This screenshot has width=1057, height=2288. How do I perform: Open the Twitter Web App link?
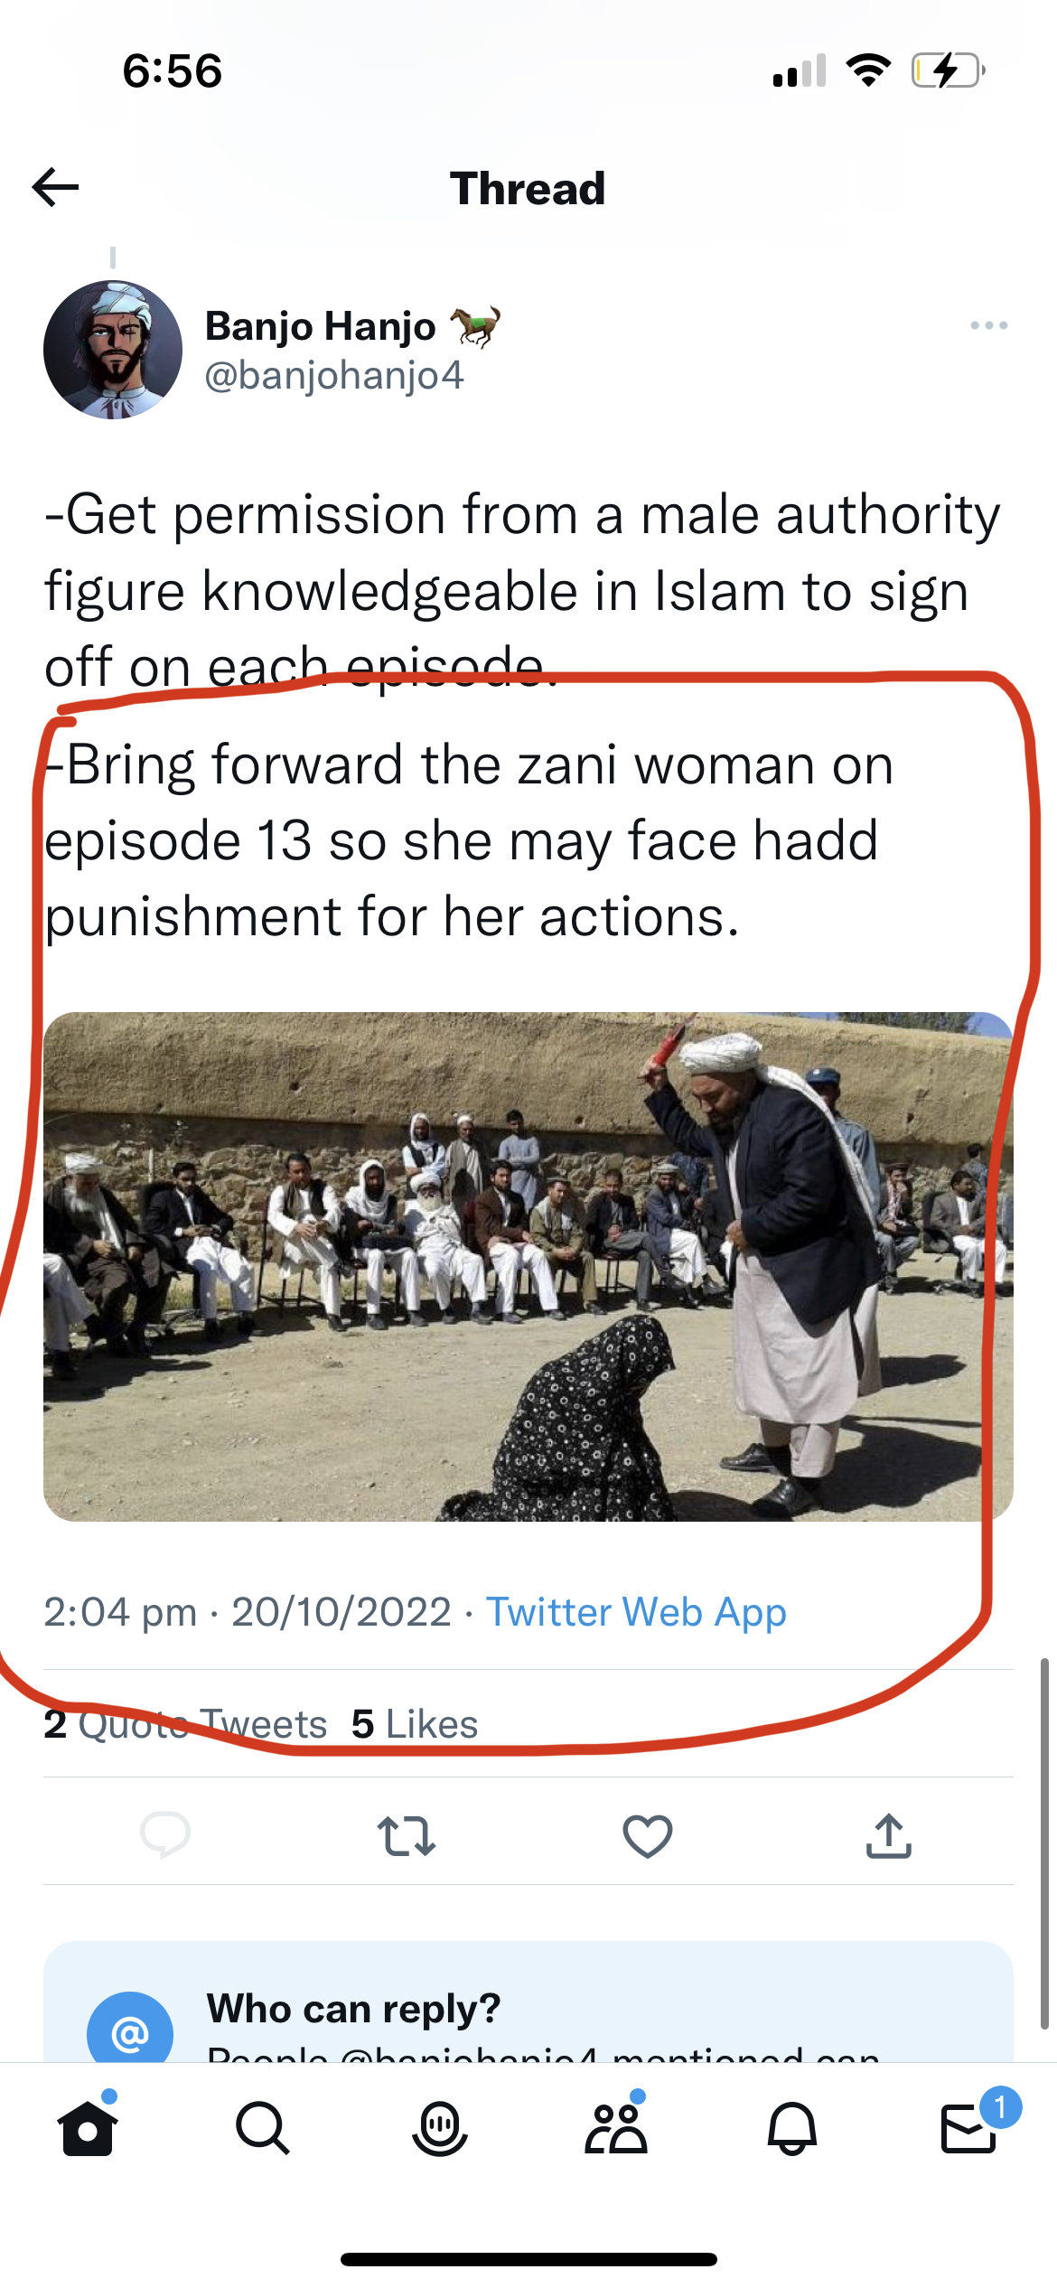[x=636, y=1612]
